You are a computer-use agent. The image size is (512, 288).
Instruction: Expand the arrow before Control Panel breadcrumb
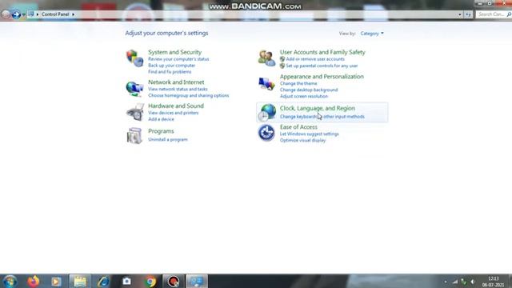38,14
